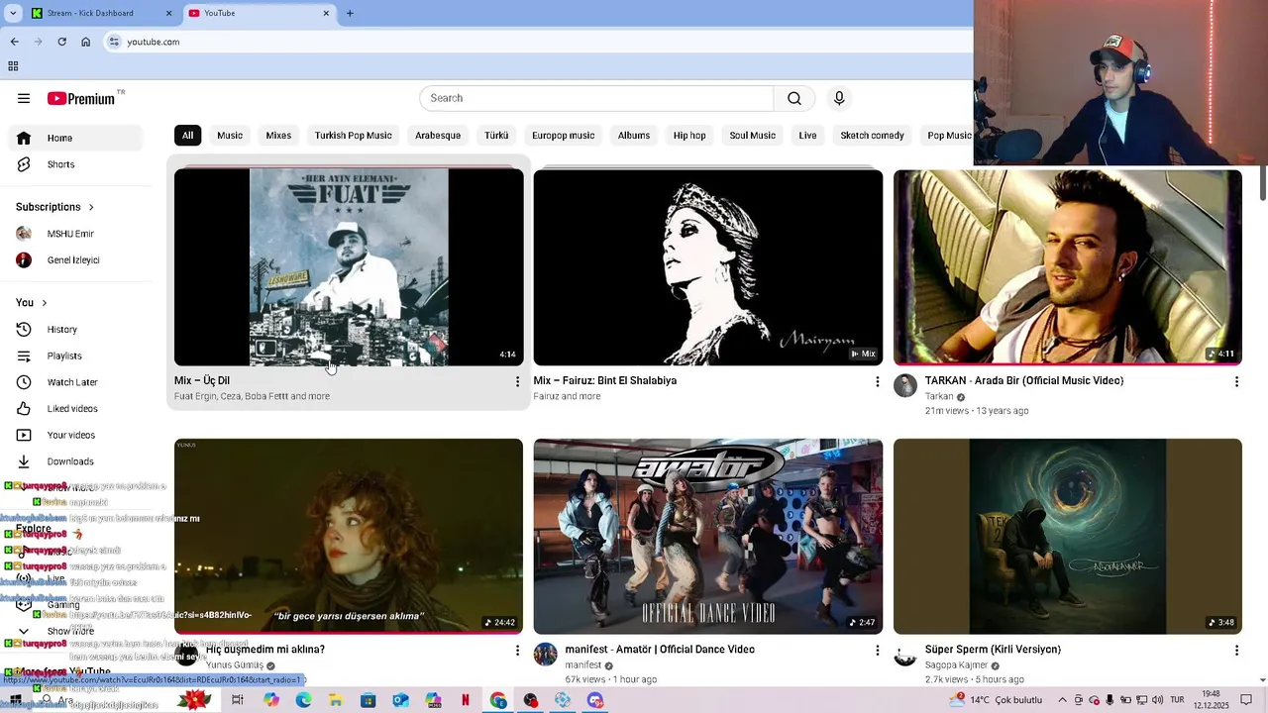The height and width of the screenshot is (713, 1268).
Task: Select the Sketch comedy chip
Action: click(872, 135)
